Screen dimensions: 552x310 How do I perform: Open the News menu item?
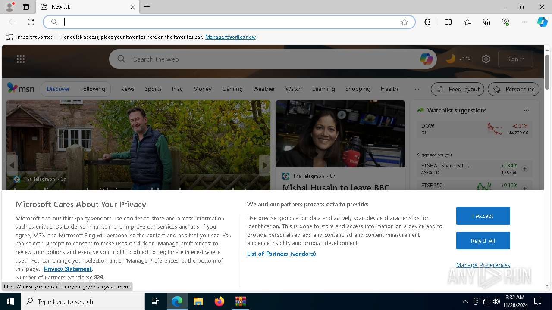tap(127, 89)
